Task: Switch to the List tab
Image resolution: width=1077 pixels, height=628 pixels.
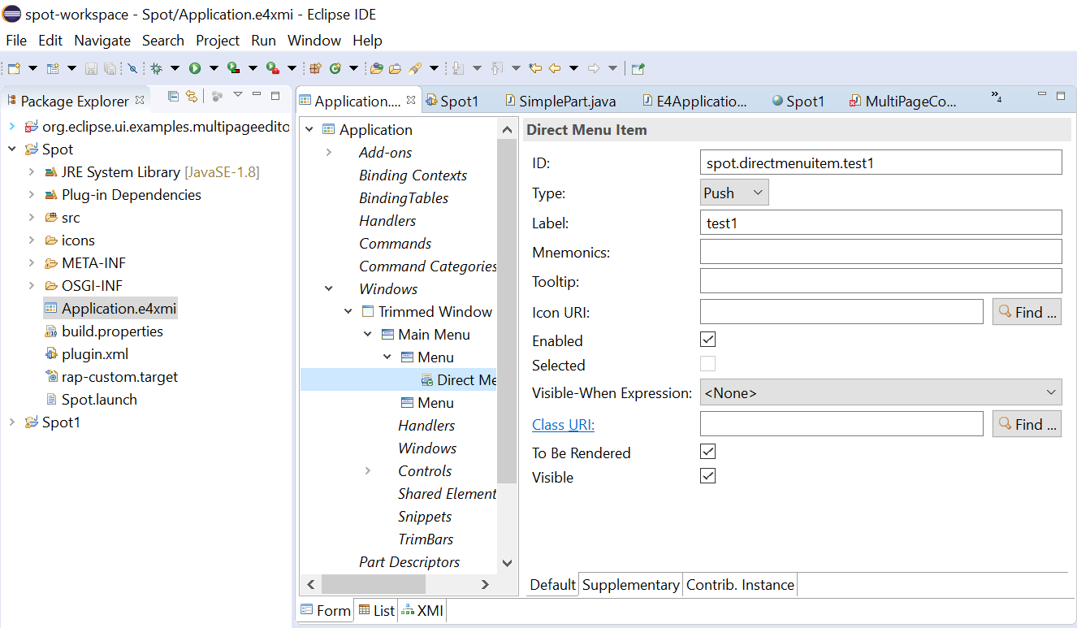Action: (x=377, y=610)
